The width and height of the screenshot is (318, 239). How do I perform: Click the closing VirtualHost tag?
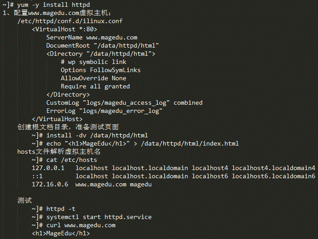[x=57, y=119]
